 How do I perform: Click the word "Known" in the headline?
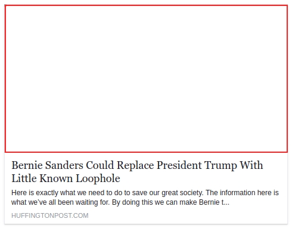[56, 178]
